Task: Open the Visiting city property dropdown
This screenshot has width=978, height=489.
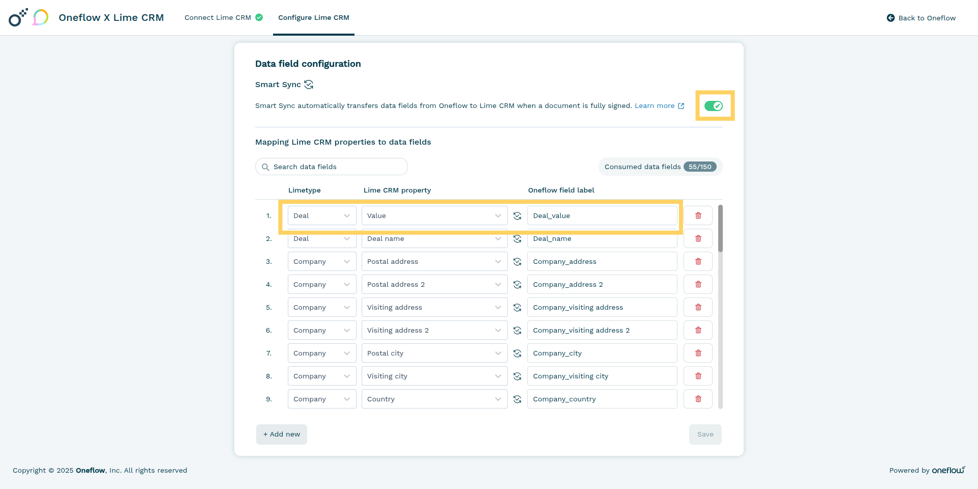Action: click(434, 376)
